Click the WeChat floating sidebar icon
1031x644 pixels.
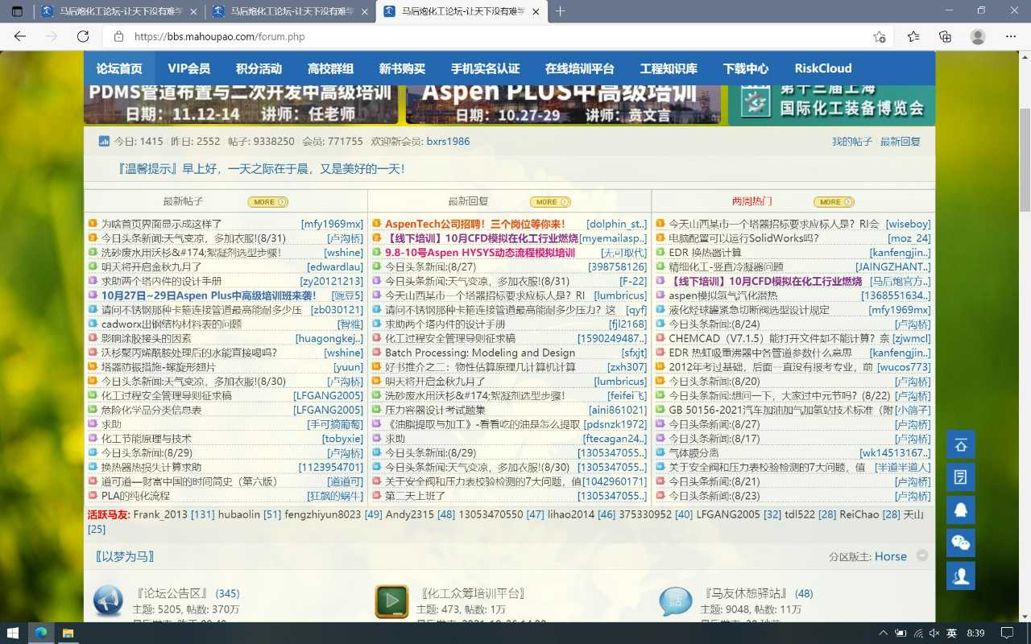[x=961, y=543]
